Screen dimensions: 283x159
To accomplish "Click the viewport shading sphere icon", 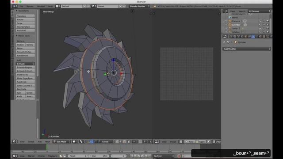I will 75,142.
